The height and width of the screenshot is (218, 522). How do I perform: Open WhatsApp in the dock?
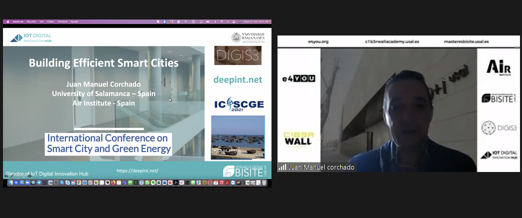pyautogui.click(x=147, y=182)
